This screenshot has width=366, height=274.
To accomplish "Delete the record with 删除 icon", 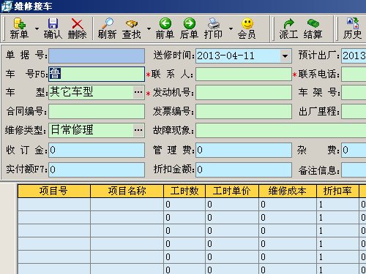I will (77, 28).
